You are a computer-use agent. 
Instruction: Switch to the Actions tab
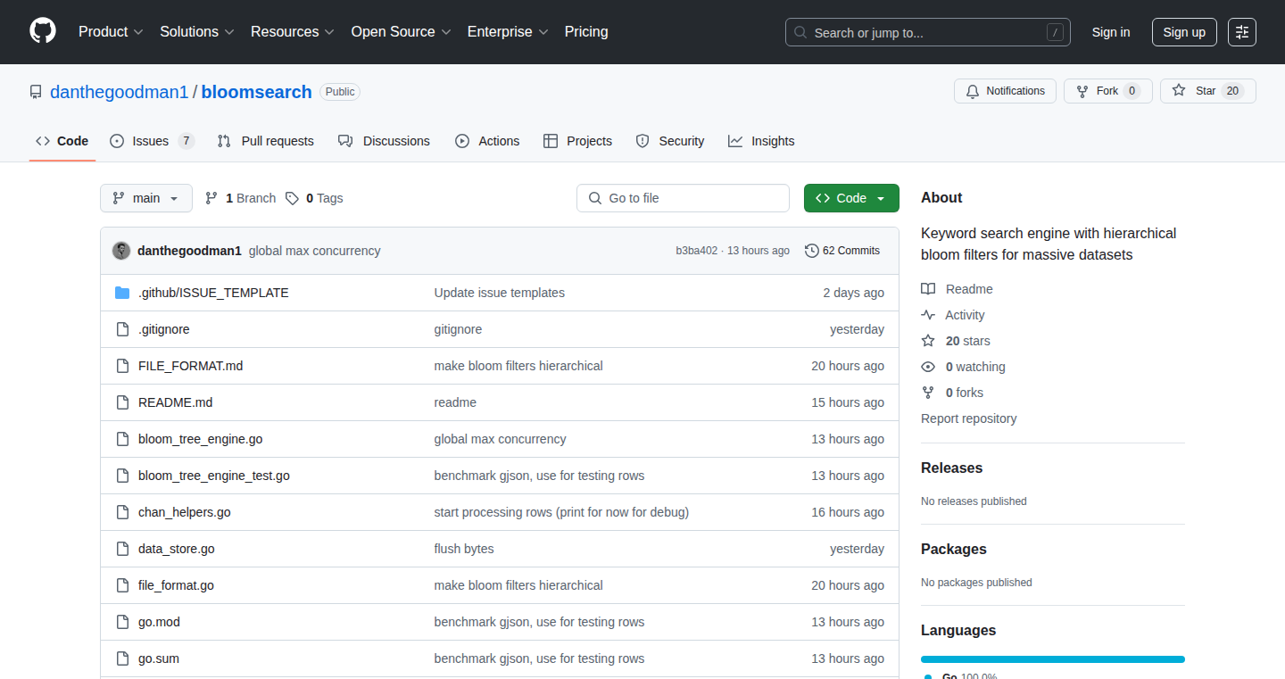(487, 141)
